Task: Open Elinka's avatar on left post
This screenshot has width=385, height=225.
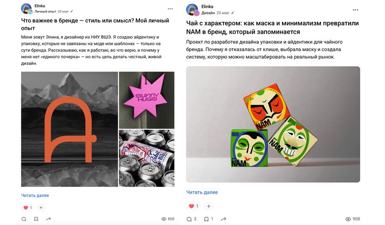Action: point(26,9)
